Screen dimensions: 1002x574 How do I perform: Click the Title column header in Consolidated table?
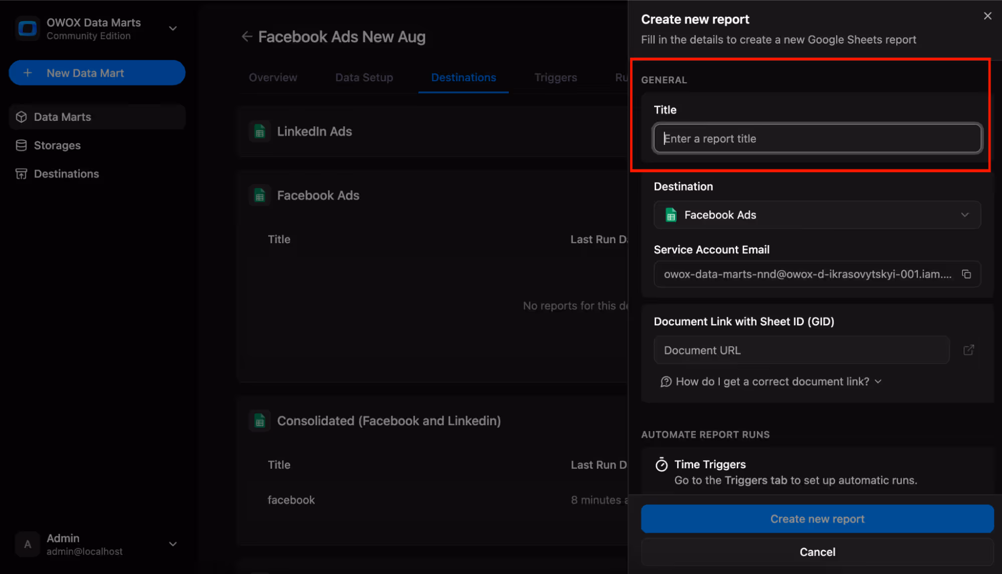(279, 465)
